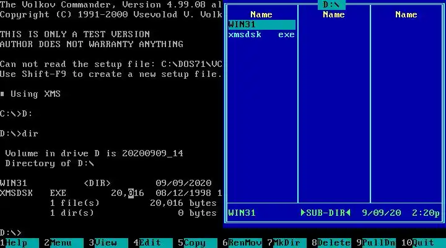Screen dimensions: 446x248
Task: Click the '1 dir(s) 0 bytes' line
Action: [133, 213]
